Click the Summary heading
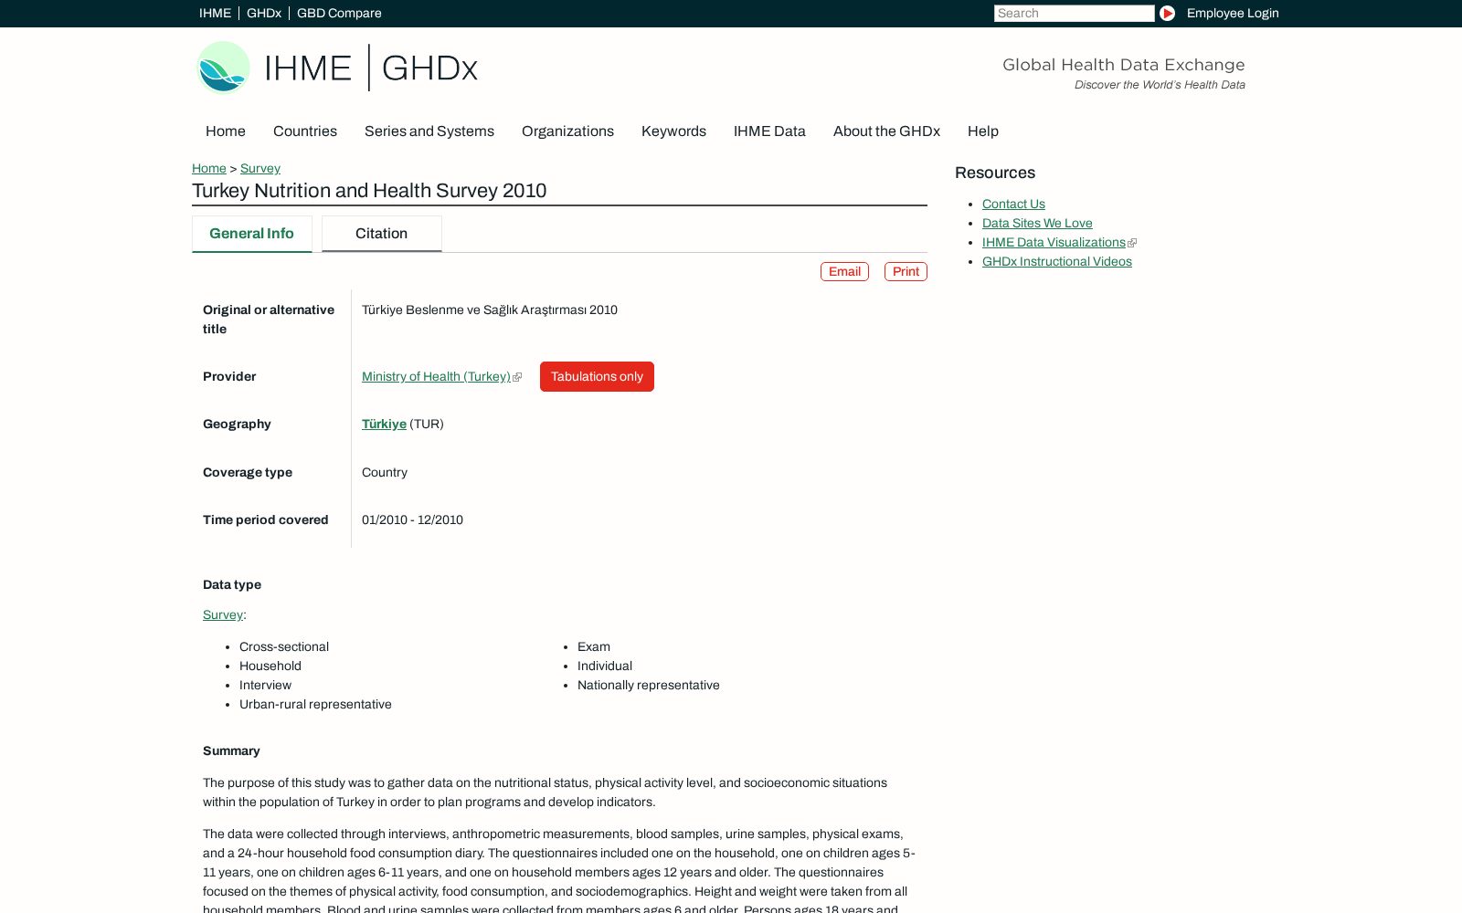The height and width of the screenshot is (913, 1462). click(231, 750)
